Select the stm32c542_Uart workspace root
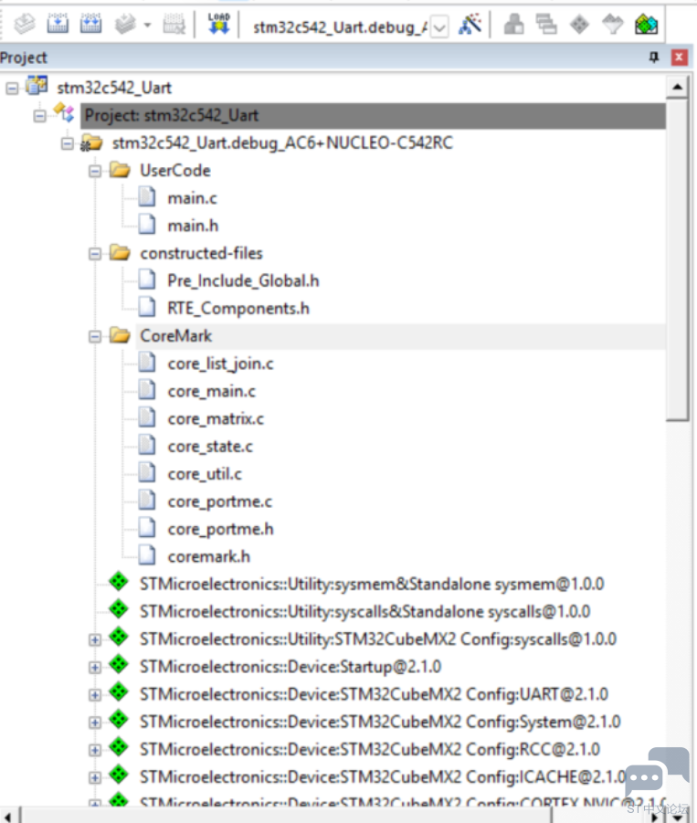 coord(114,88)
